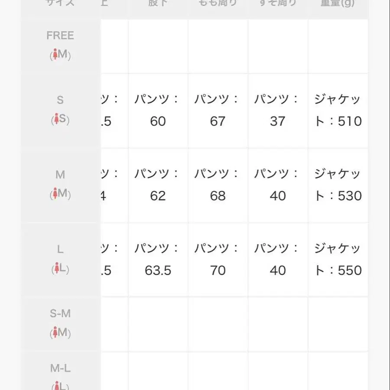Click the red person icon in M-L row
The width and height of the screenshot is (390, 390).
[55, 386]
